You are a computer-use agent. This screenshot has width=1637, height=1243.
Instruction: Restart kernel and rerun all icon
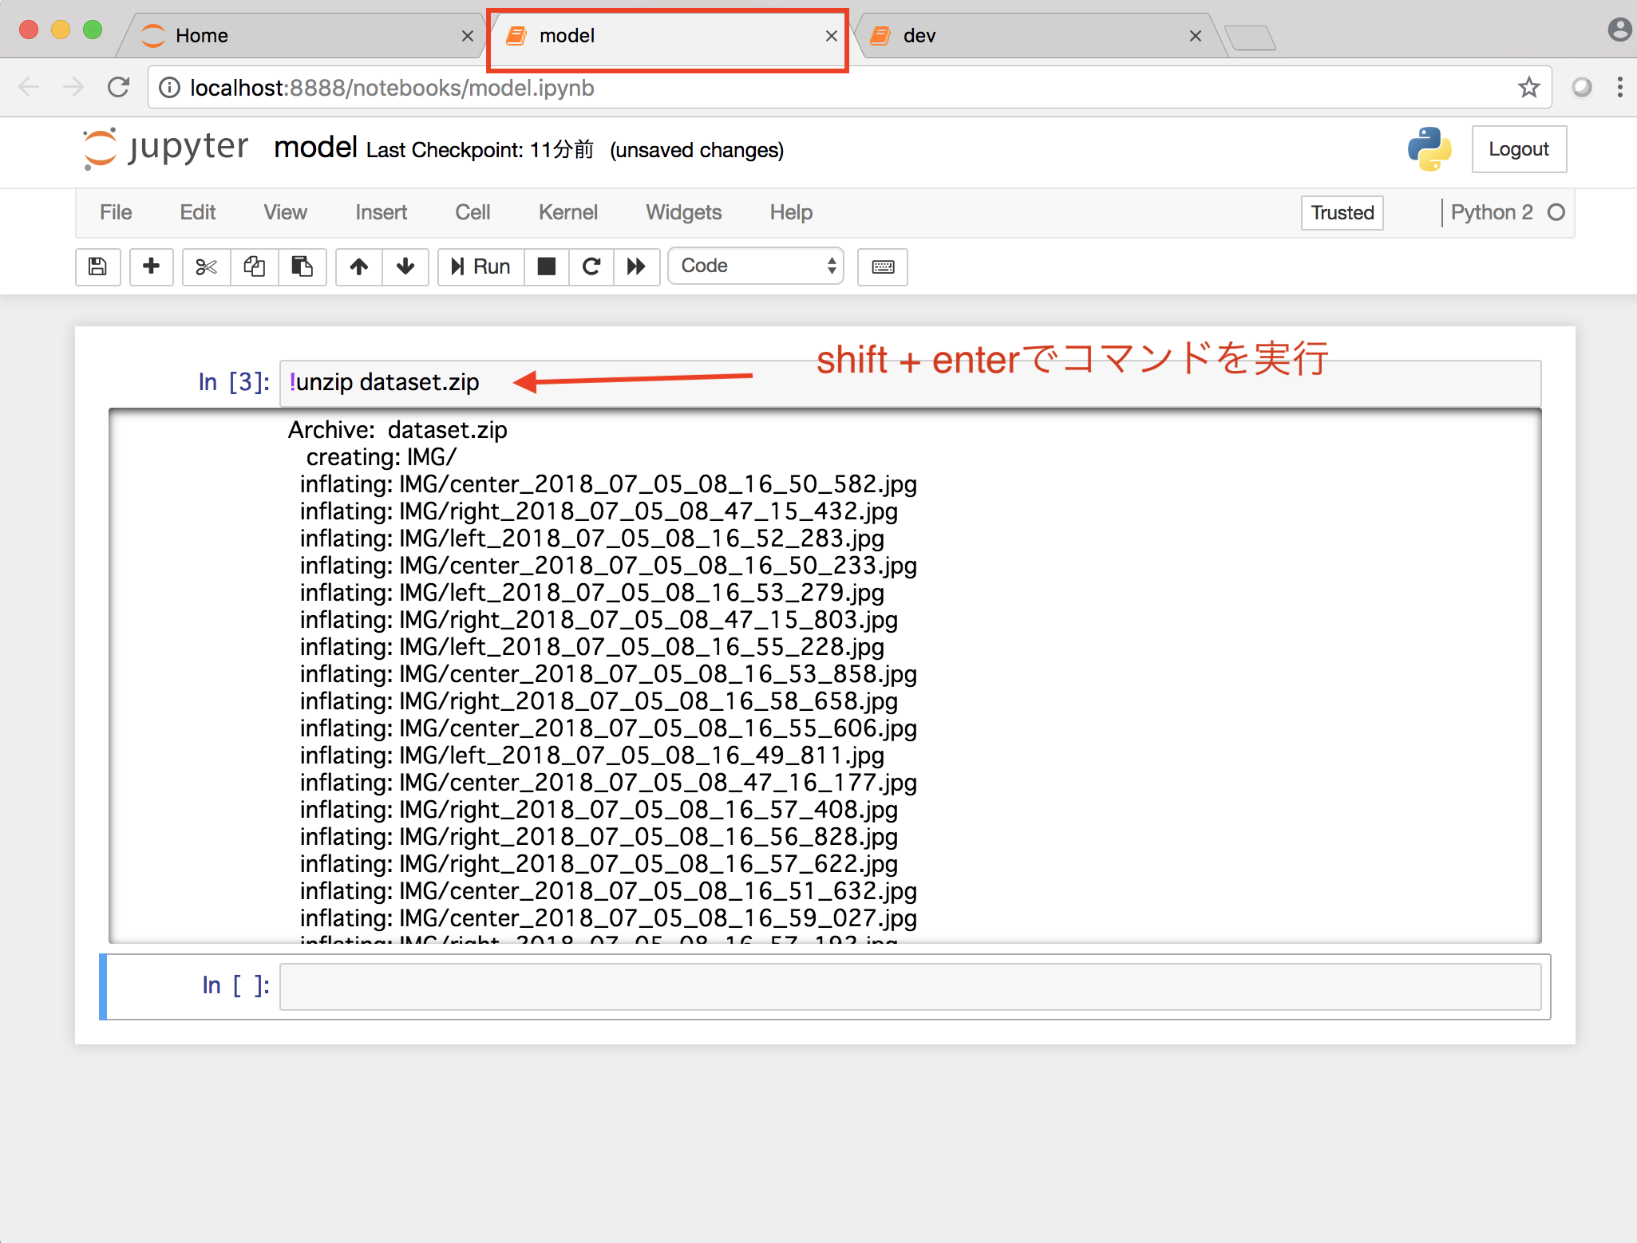636,266
